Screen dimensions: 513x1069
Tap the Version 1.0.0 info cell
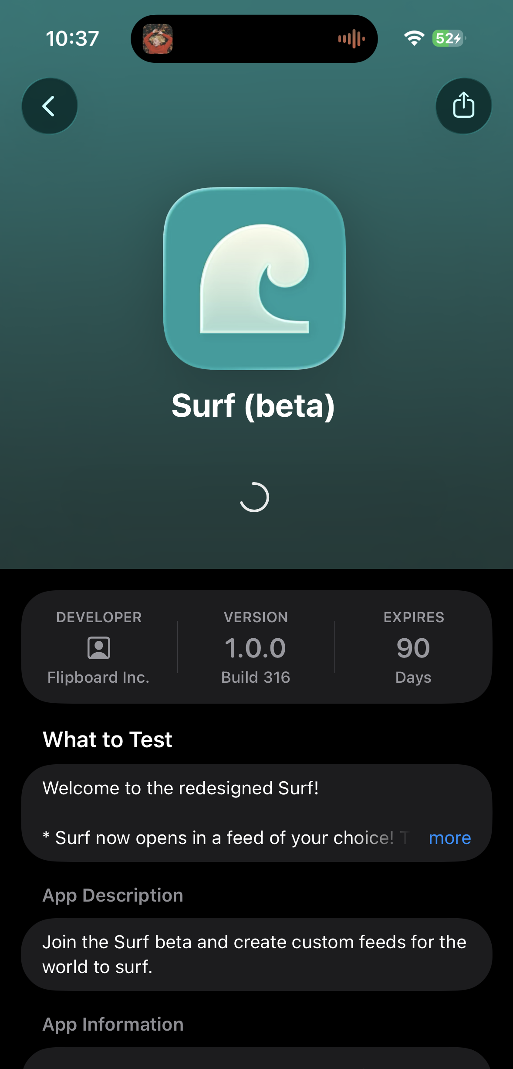(x=256, y=647)
